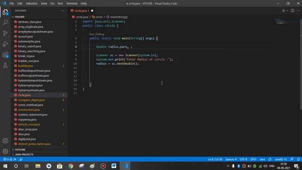Open the File menu

point(11,3)
